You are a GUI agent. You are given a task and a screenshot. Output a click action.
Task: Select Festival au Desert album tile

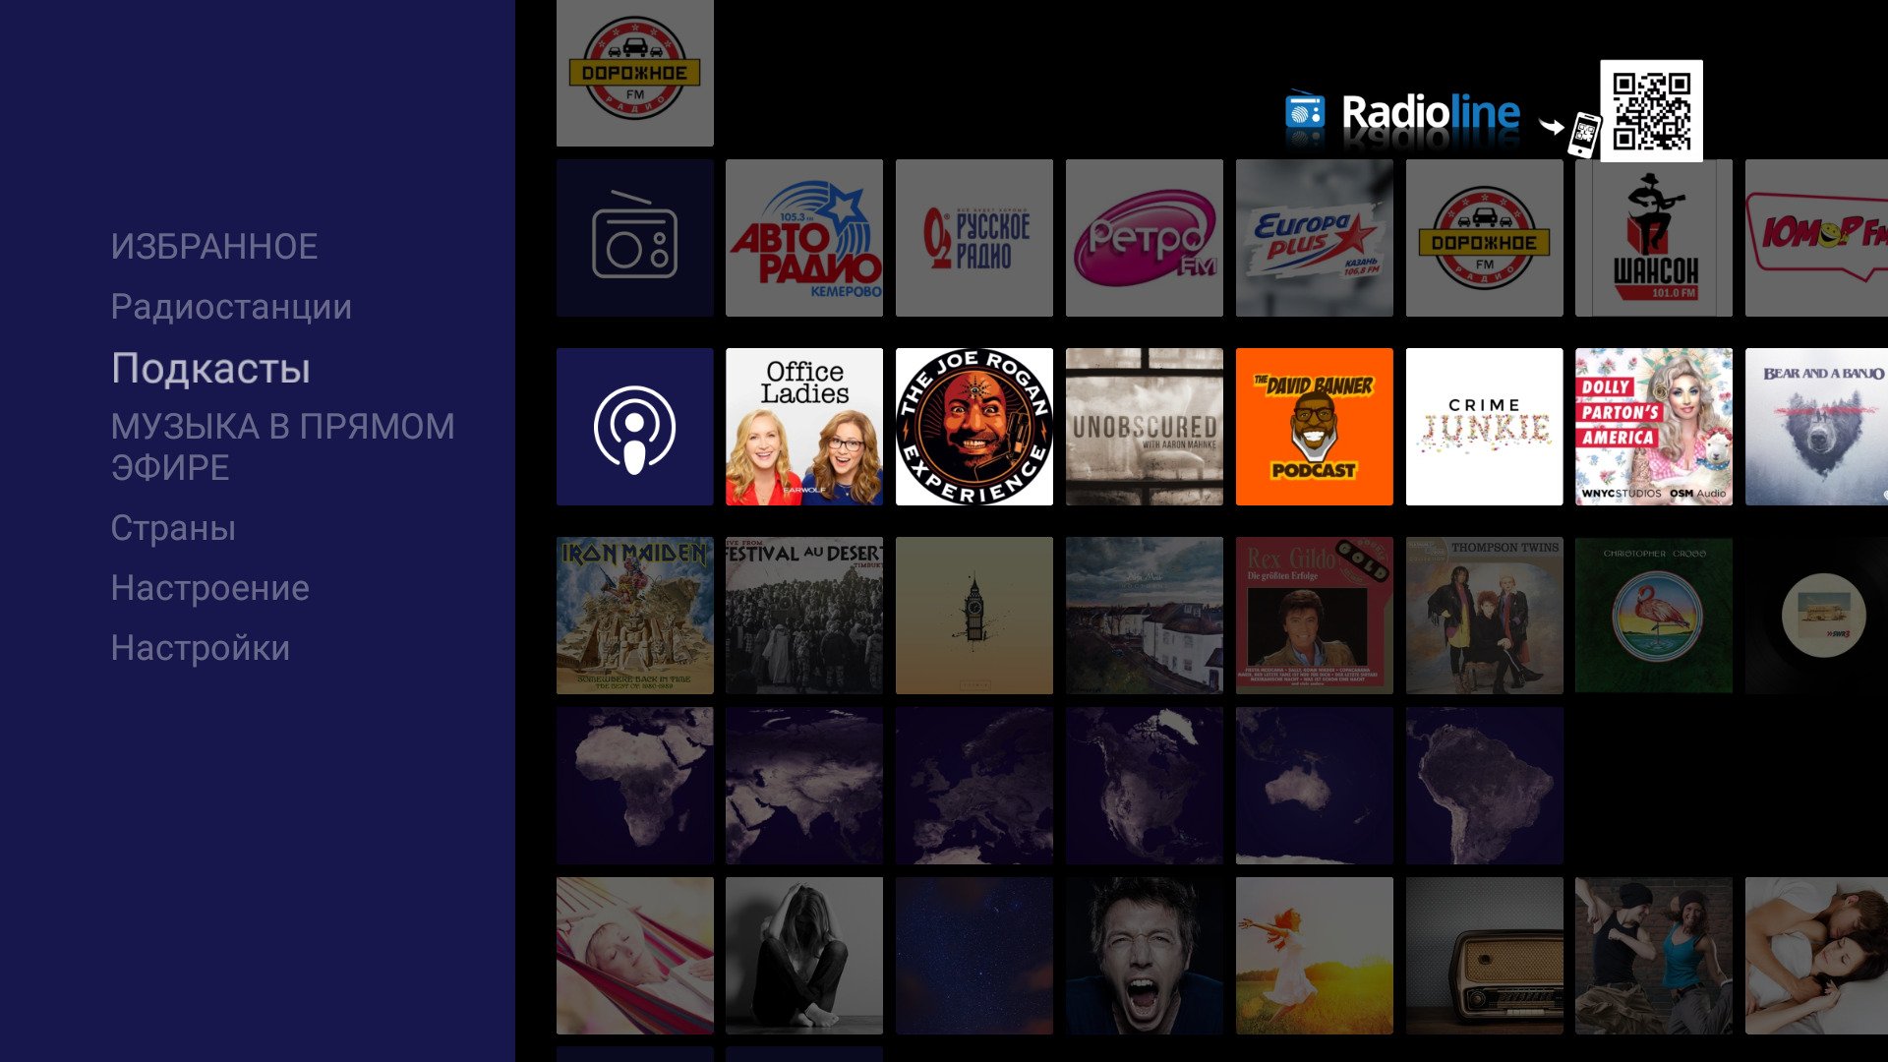(804, 616)
